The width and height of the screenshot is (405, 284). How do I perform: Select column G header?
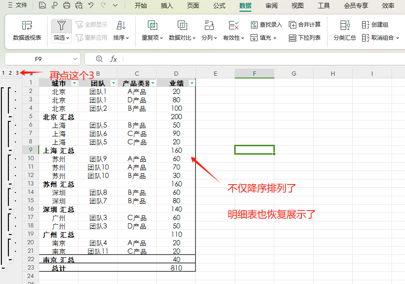click(293, 74)
